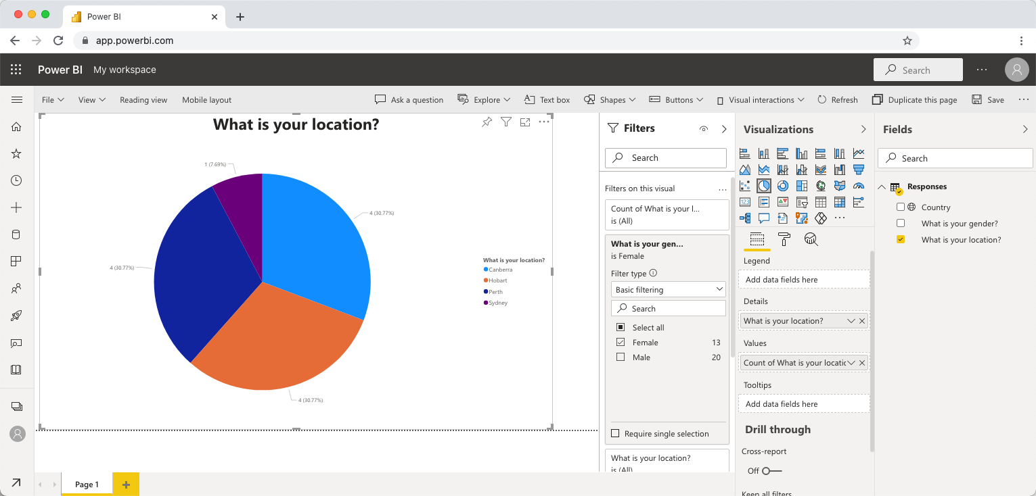
Task: Switch to Reading view
Action: 143,99
